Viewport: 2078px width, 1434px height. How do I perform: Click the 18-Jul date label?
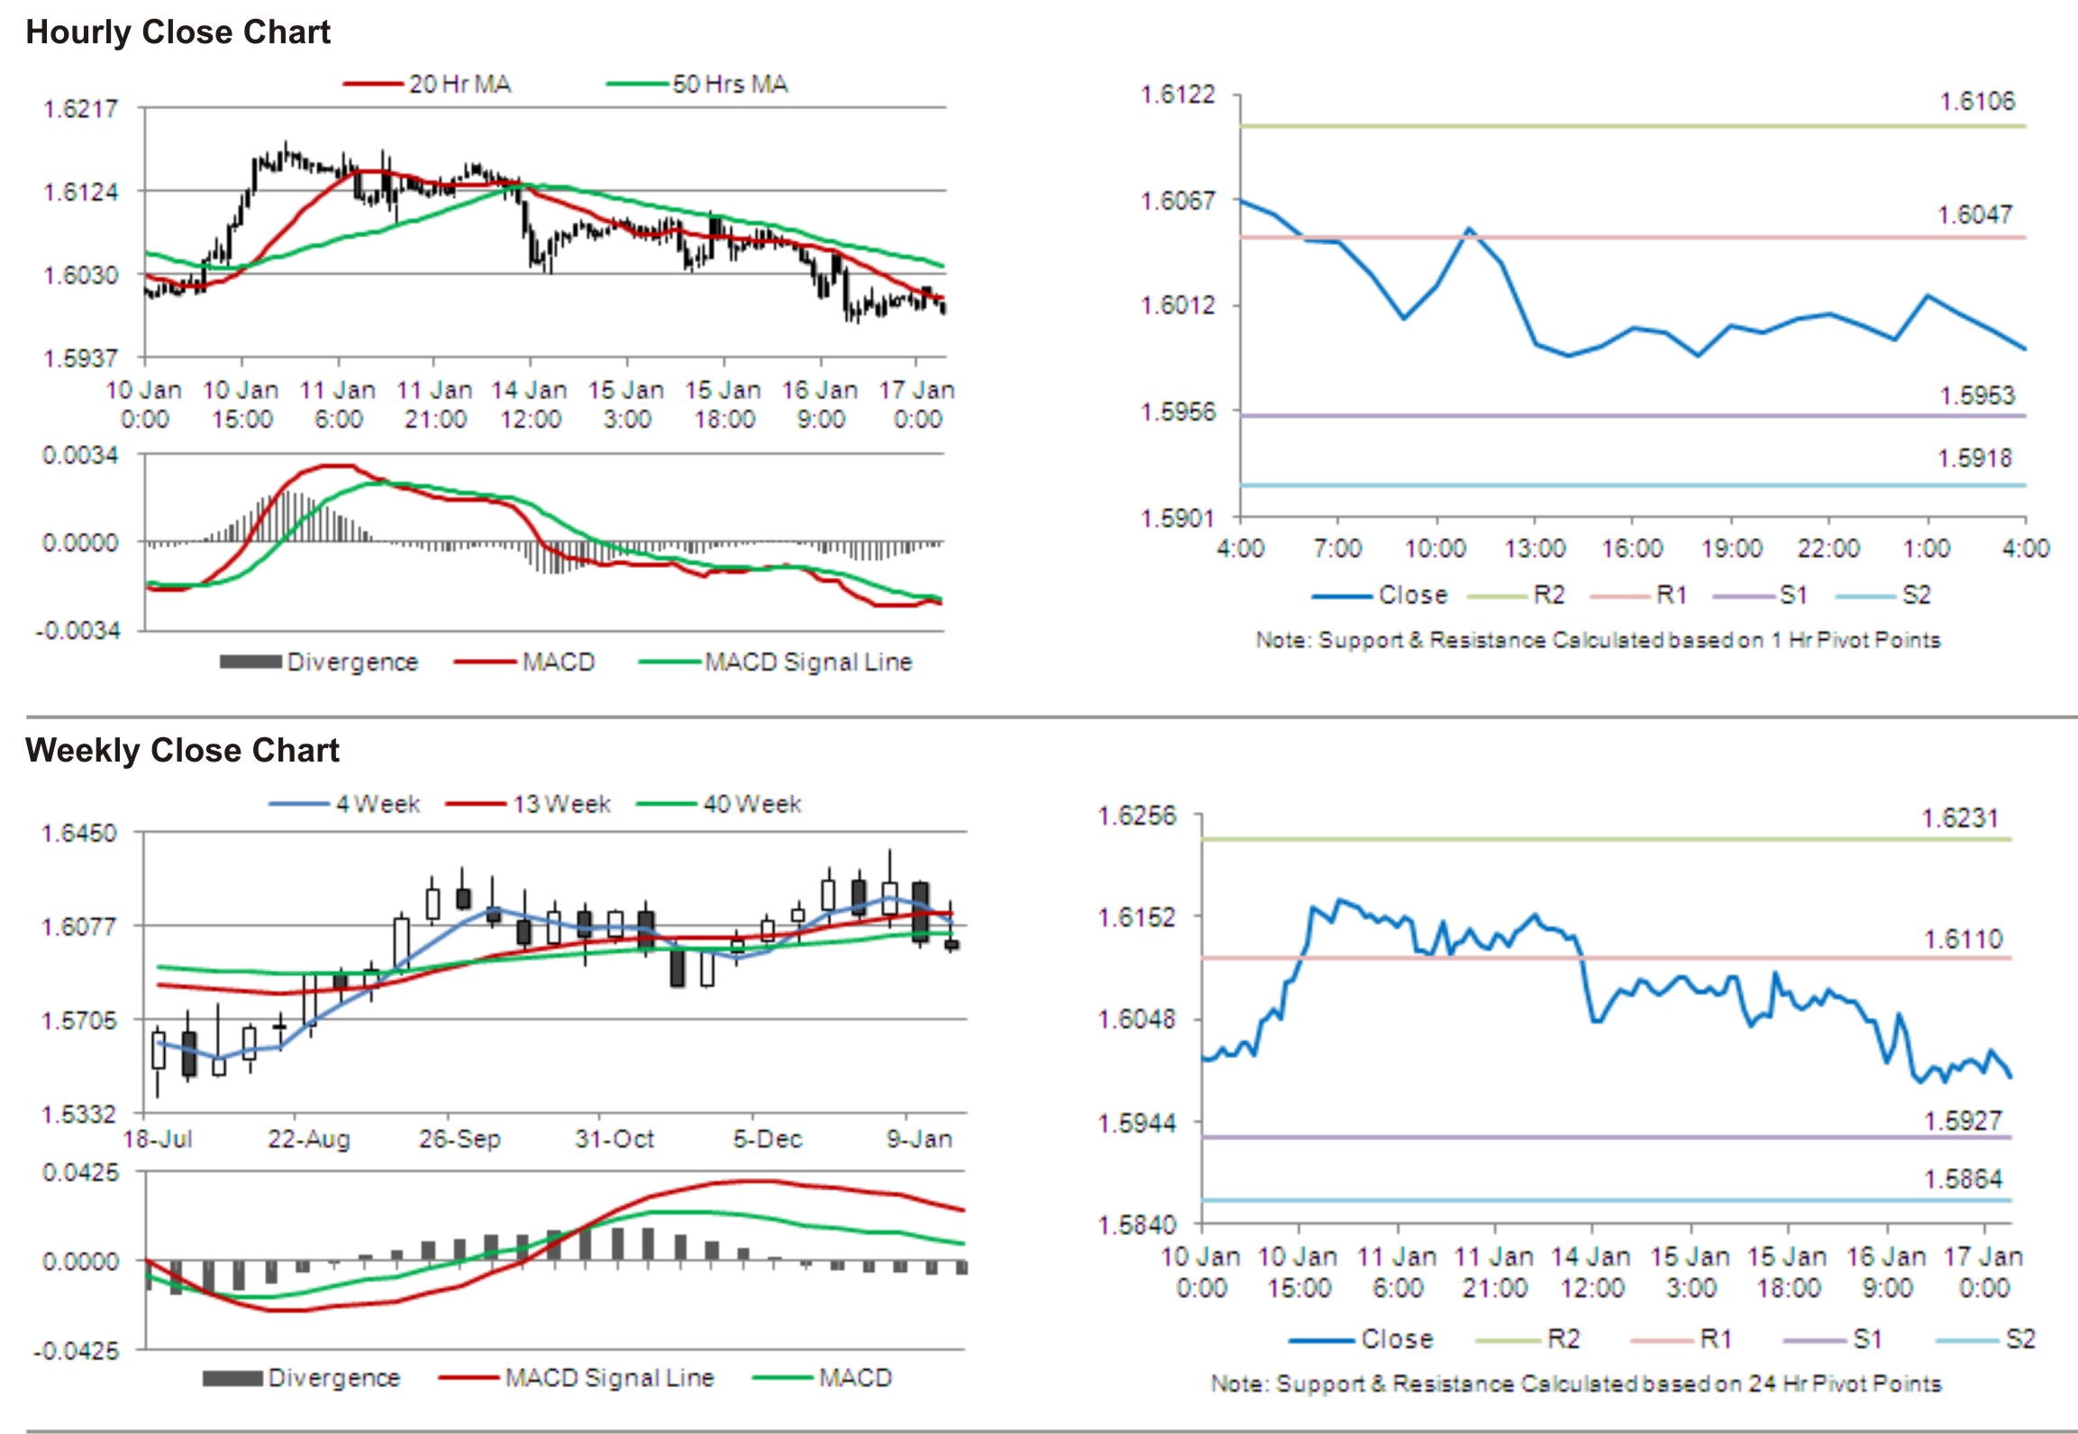(158, 1139)
